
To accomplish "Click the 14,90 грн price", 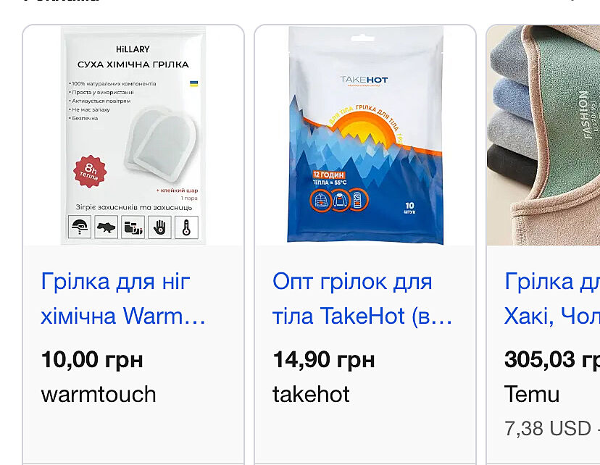I will (324, 359).
